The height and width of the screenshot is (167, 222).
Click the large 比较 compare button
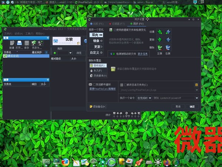click(67, 41)
